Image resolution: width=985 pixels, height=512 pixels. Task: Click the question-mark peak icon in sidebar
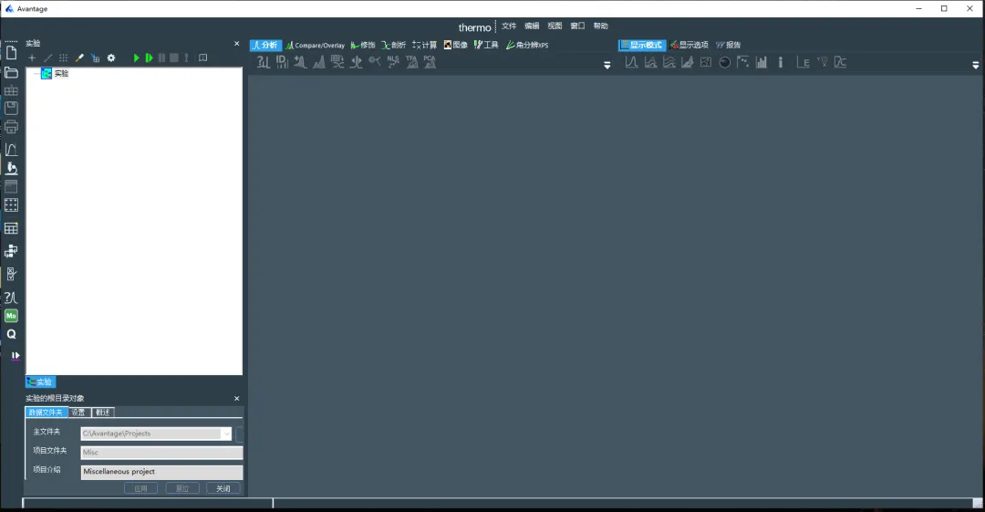coord(11,298)
